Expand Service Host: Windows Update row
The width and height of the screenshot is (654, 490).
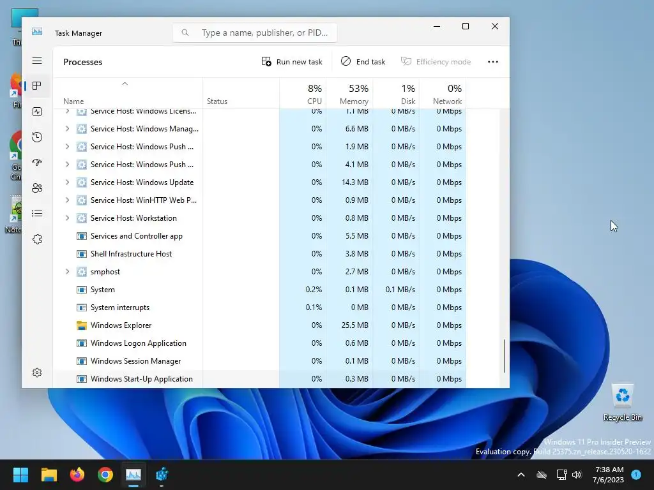coord(67,182)
